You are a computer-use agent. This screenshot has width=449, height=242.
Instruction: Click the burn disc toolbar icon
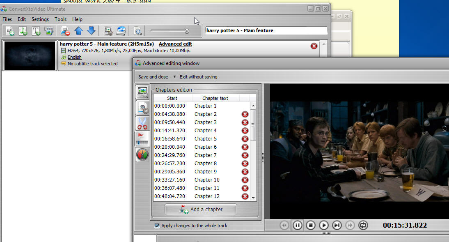point(121,31)
